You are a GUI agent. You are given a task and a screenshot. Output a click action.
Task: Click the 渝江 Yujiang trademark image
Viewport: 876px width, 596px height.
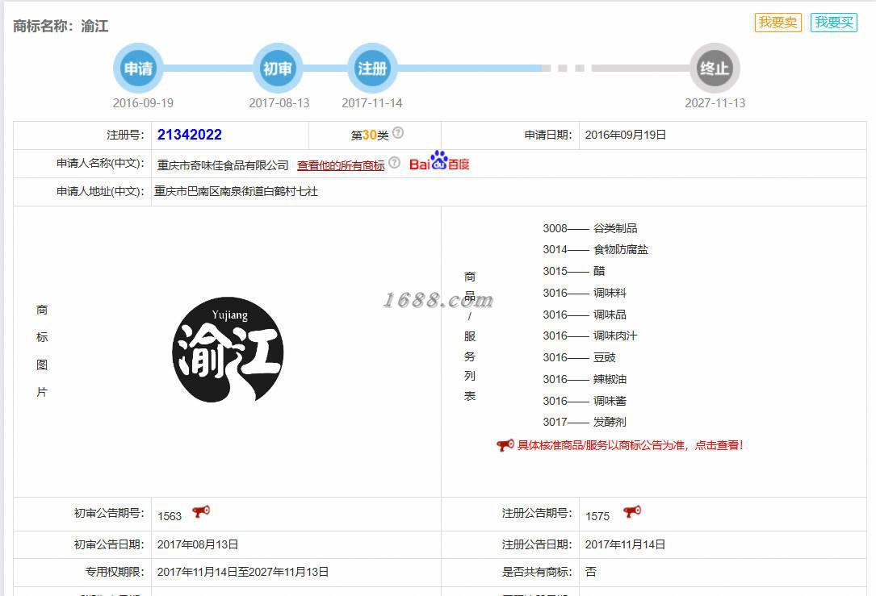(x=228, y=349)
